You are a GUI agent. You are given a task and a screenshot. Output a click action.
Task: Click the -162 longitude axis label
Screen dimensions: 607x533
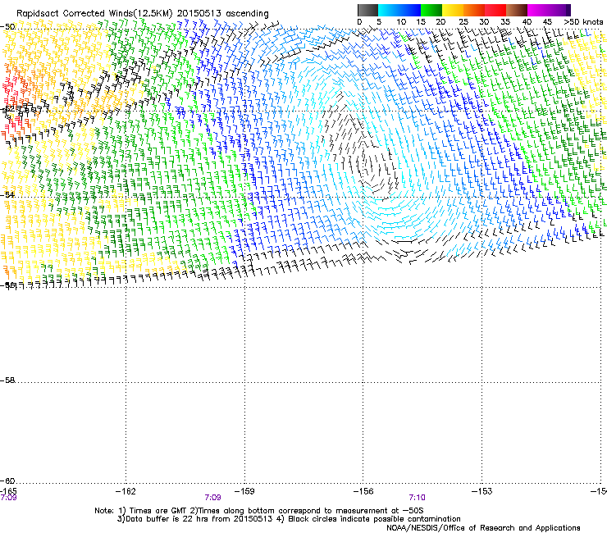(126, 491)
